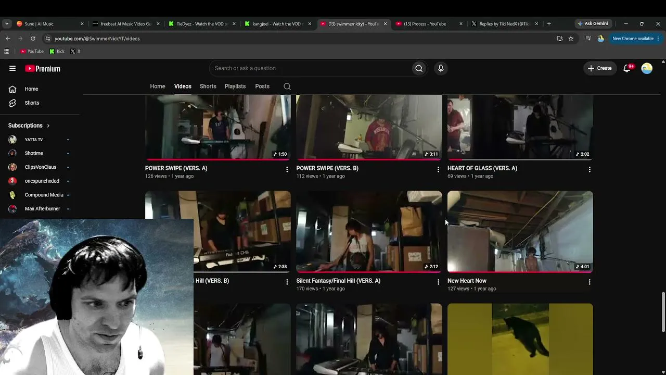Open the account avatar menu

pyautogui.click(x=647, y=68)
